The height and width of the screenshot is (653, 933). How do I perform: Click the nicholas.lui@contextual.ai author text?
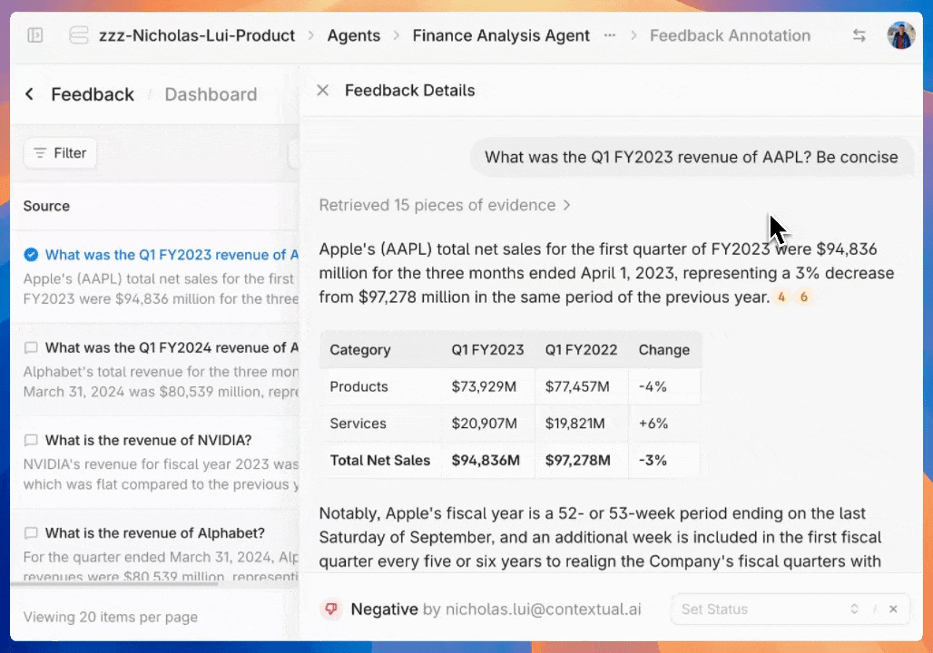point(544,609)
